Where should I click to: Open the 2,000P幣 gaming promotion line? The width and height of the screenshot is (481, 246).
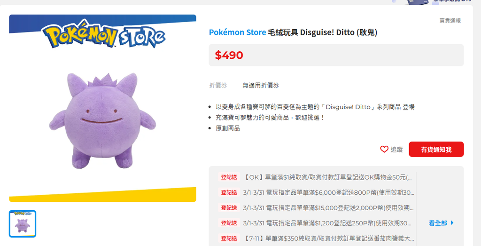[x=328, y=207]
